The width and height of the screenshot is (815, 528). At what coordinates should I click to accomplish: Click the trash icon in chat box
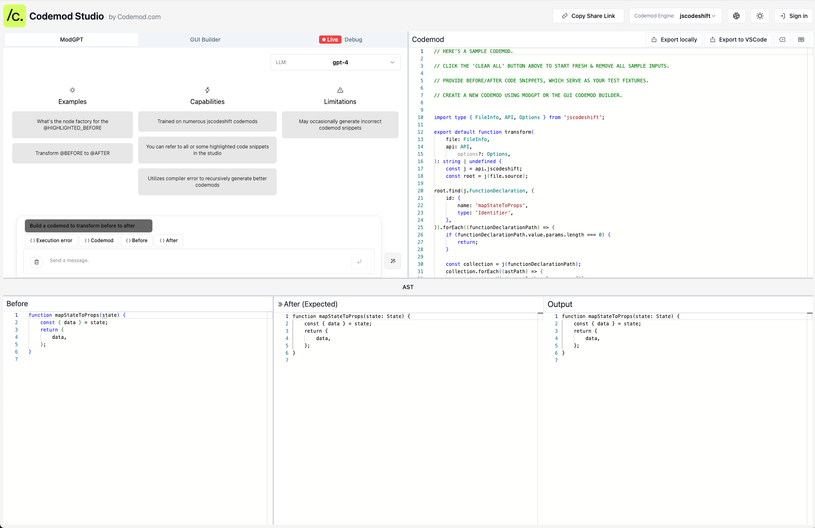pyautogui.click(x=37, y=262)
